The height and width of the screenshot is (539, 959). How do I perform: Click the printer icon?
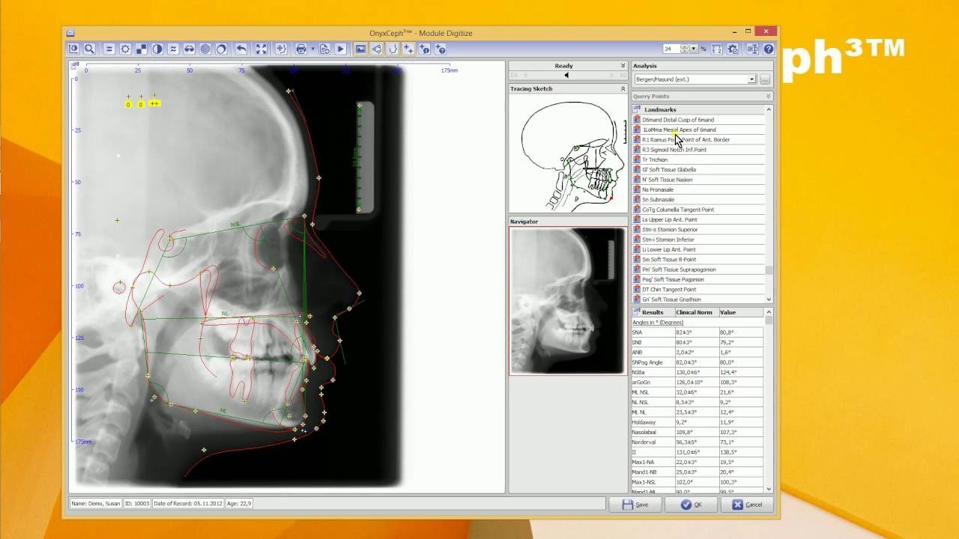click(x=301, y=49)
